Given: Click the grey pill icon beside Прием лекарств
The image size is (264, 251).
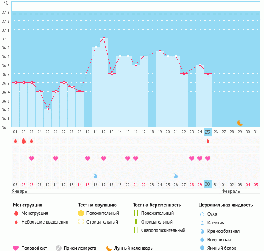Looking at the screenshot, I should 59,248.
